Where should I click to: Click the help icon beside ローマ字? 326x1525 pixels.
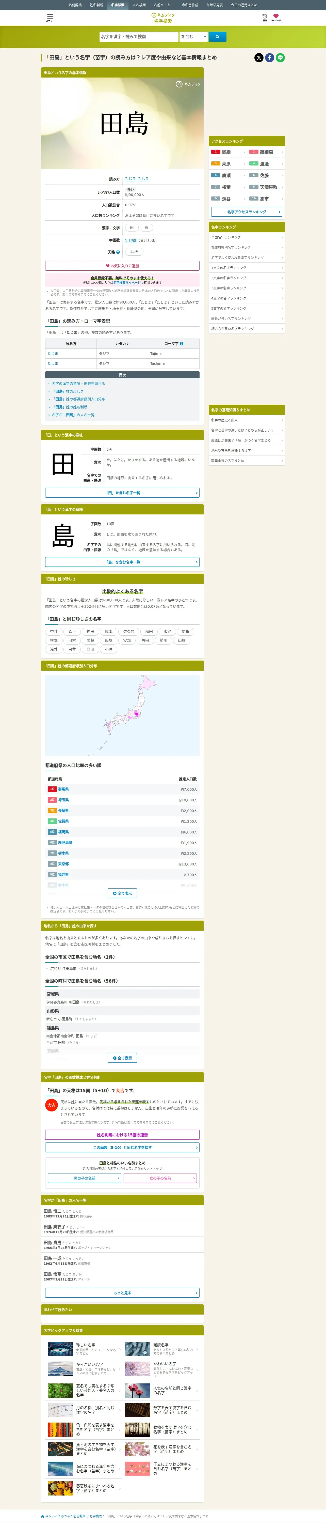(x=181, y=343)
